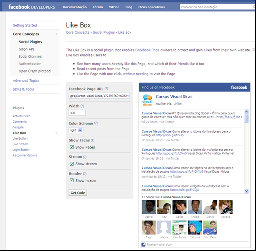This screenshot has width=256, height=251.
Task: Open the Social Channels sidebar item
Action: click(30, 56)
